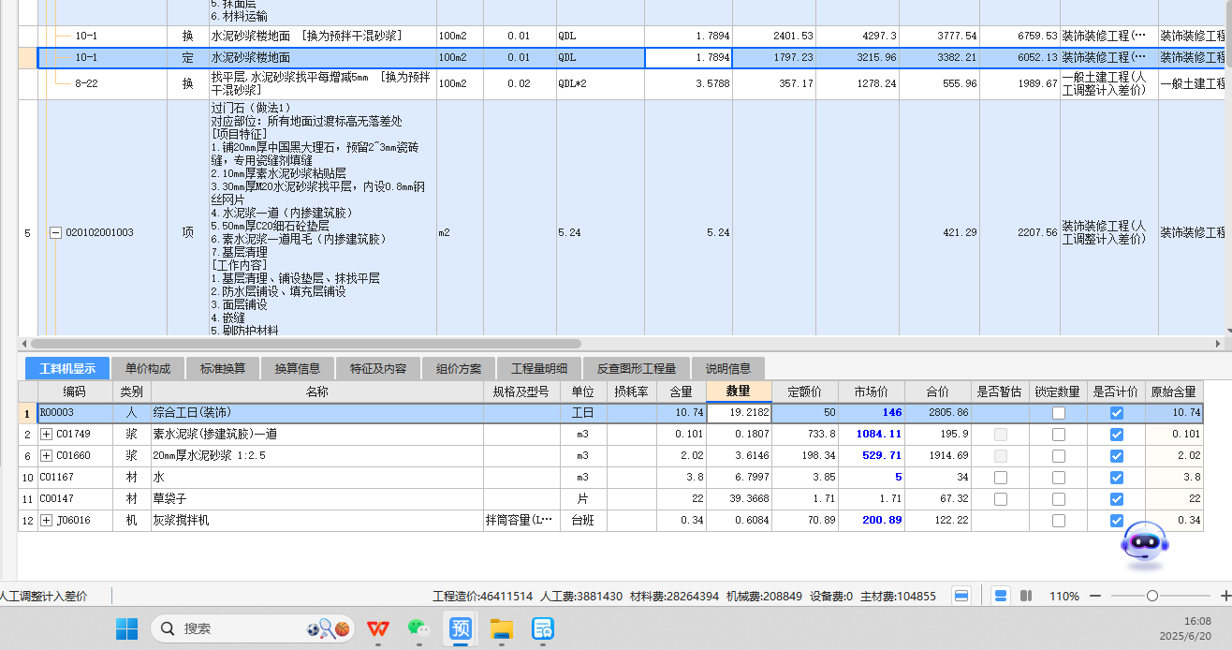Switch to the 单价构成 tab
The image size is (1232, 650).
[x=148, y=368]
